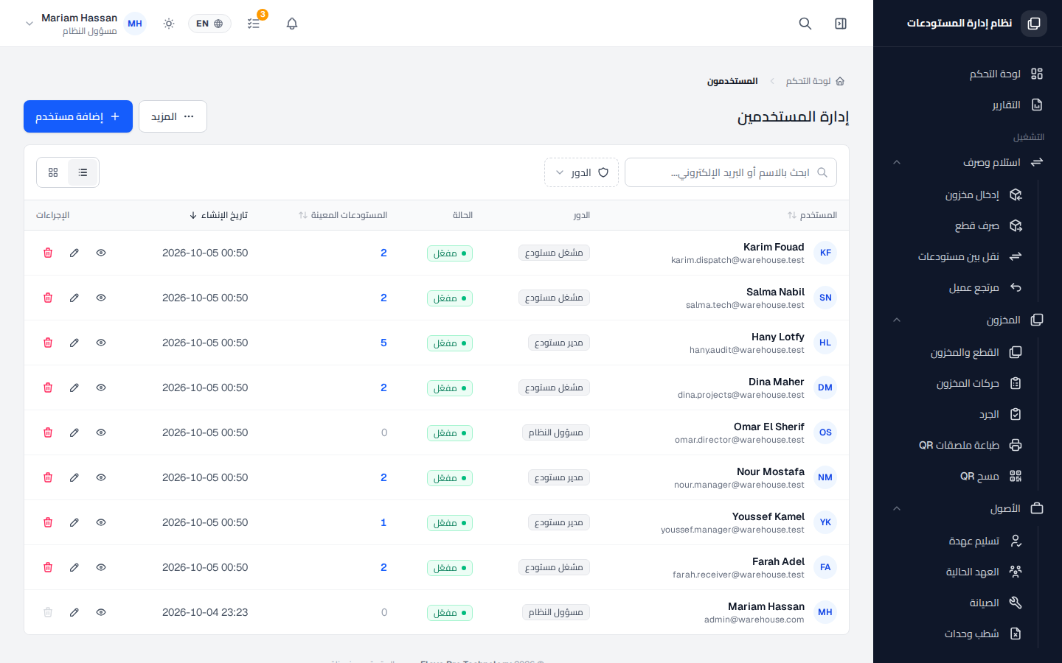Sort by المستخدم column header
Screen dimensions: 1062x663
[812, 215]
